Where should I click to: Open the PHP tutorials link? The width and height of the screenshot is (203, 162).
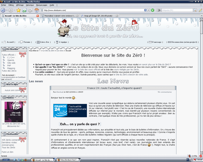9,66
